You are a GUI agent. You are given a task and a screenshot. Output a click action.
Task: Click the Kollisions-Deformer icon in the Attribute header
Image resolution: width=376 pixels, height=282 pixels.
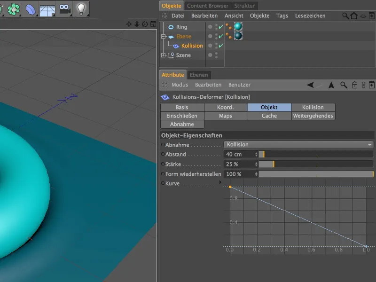pyautogui.click(x=165, y=97)
